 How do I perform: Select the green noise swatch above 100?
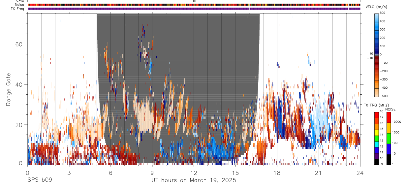click(389, 138)
